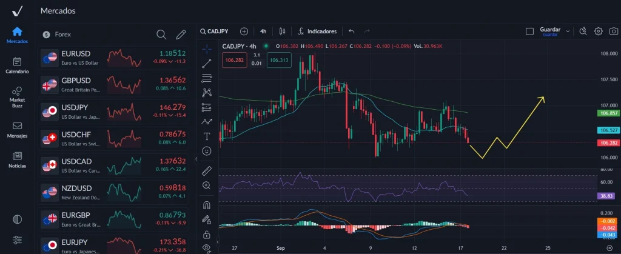Open the quick search icon in chart toolbar
621x254 pixels.
[583, 32]
